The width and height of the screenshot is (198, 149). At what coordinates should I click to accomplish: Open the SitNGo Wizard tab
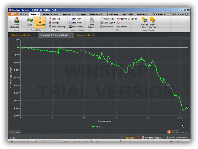pos(160,14)
